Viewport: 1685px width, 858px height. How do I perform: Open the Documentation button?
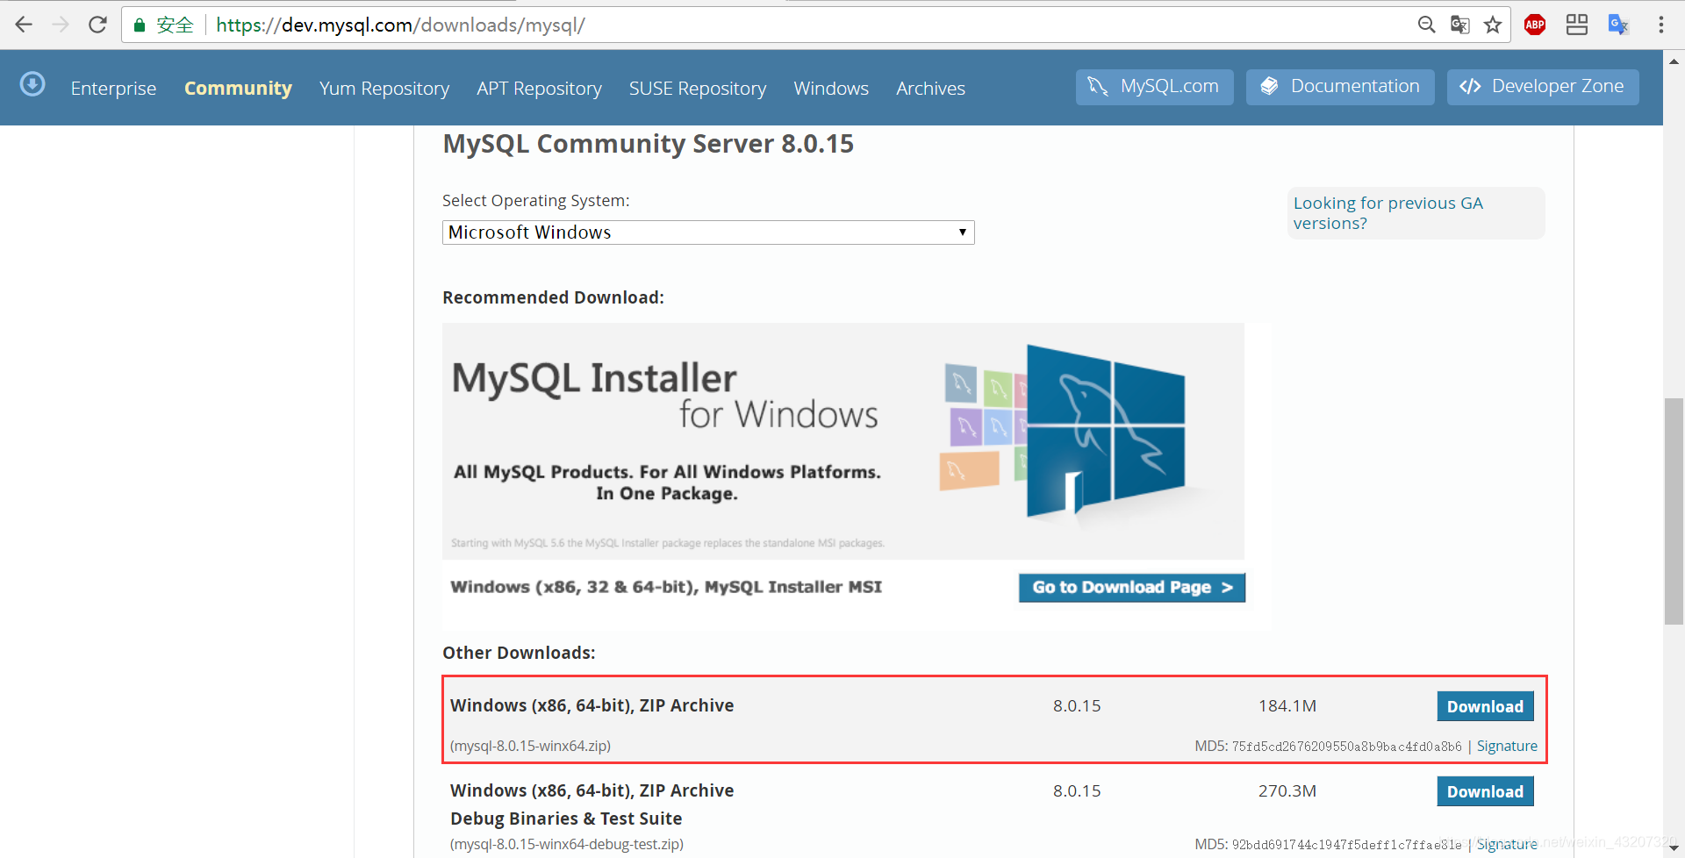(1340, 87)
